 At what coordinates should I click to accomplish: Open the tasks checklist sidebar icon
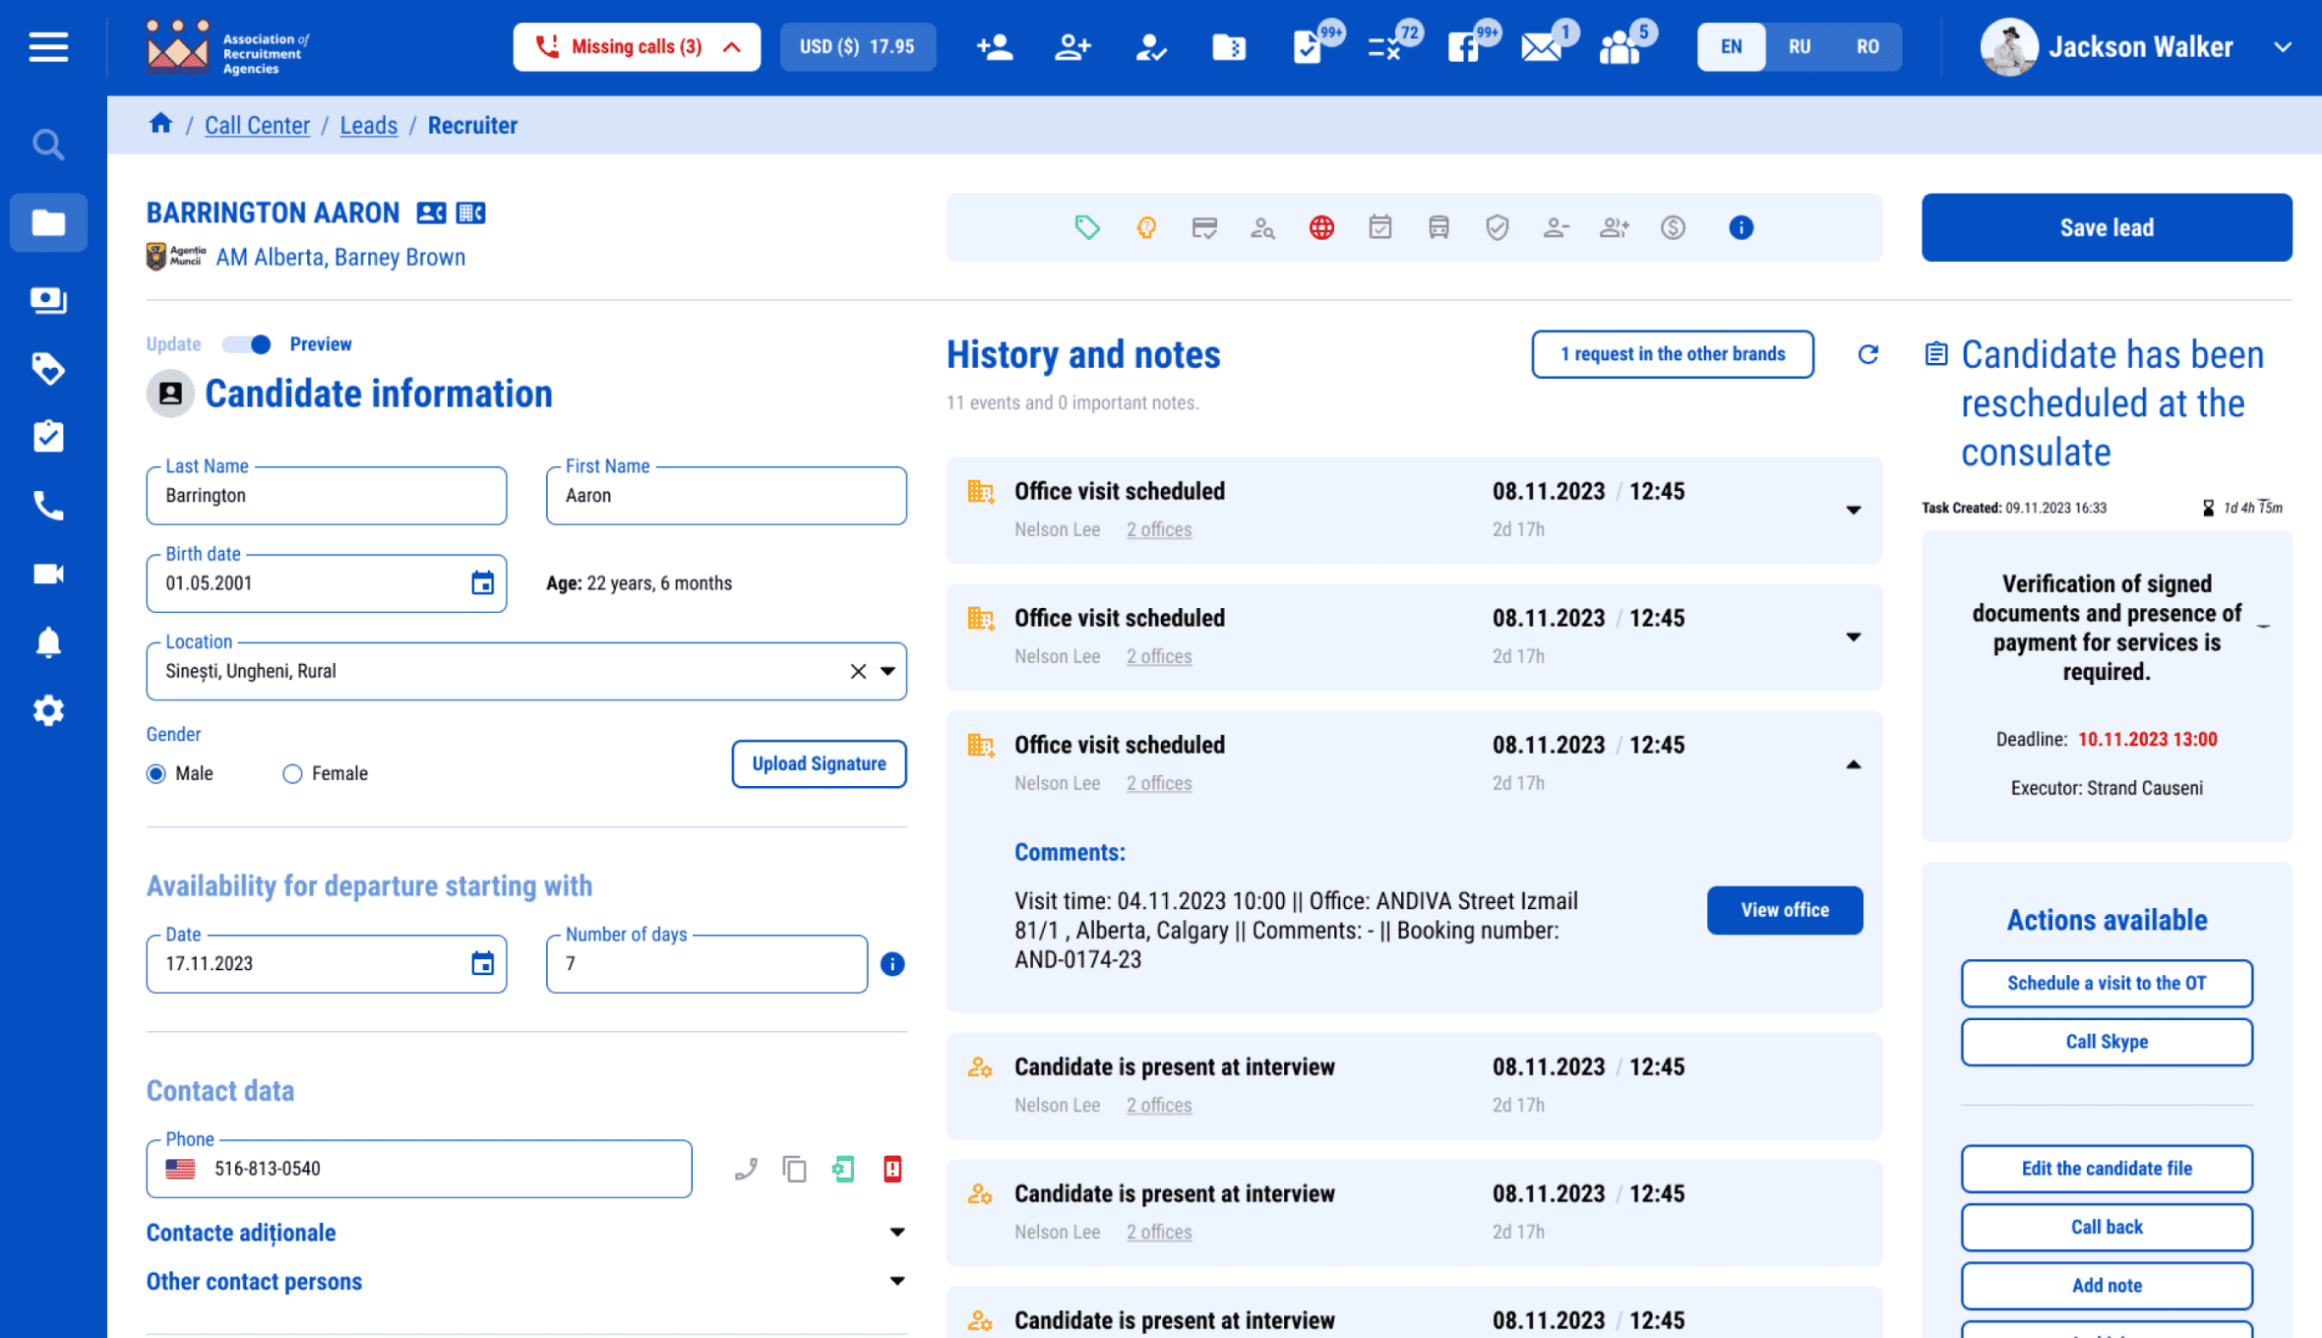[48, 437]
